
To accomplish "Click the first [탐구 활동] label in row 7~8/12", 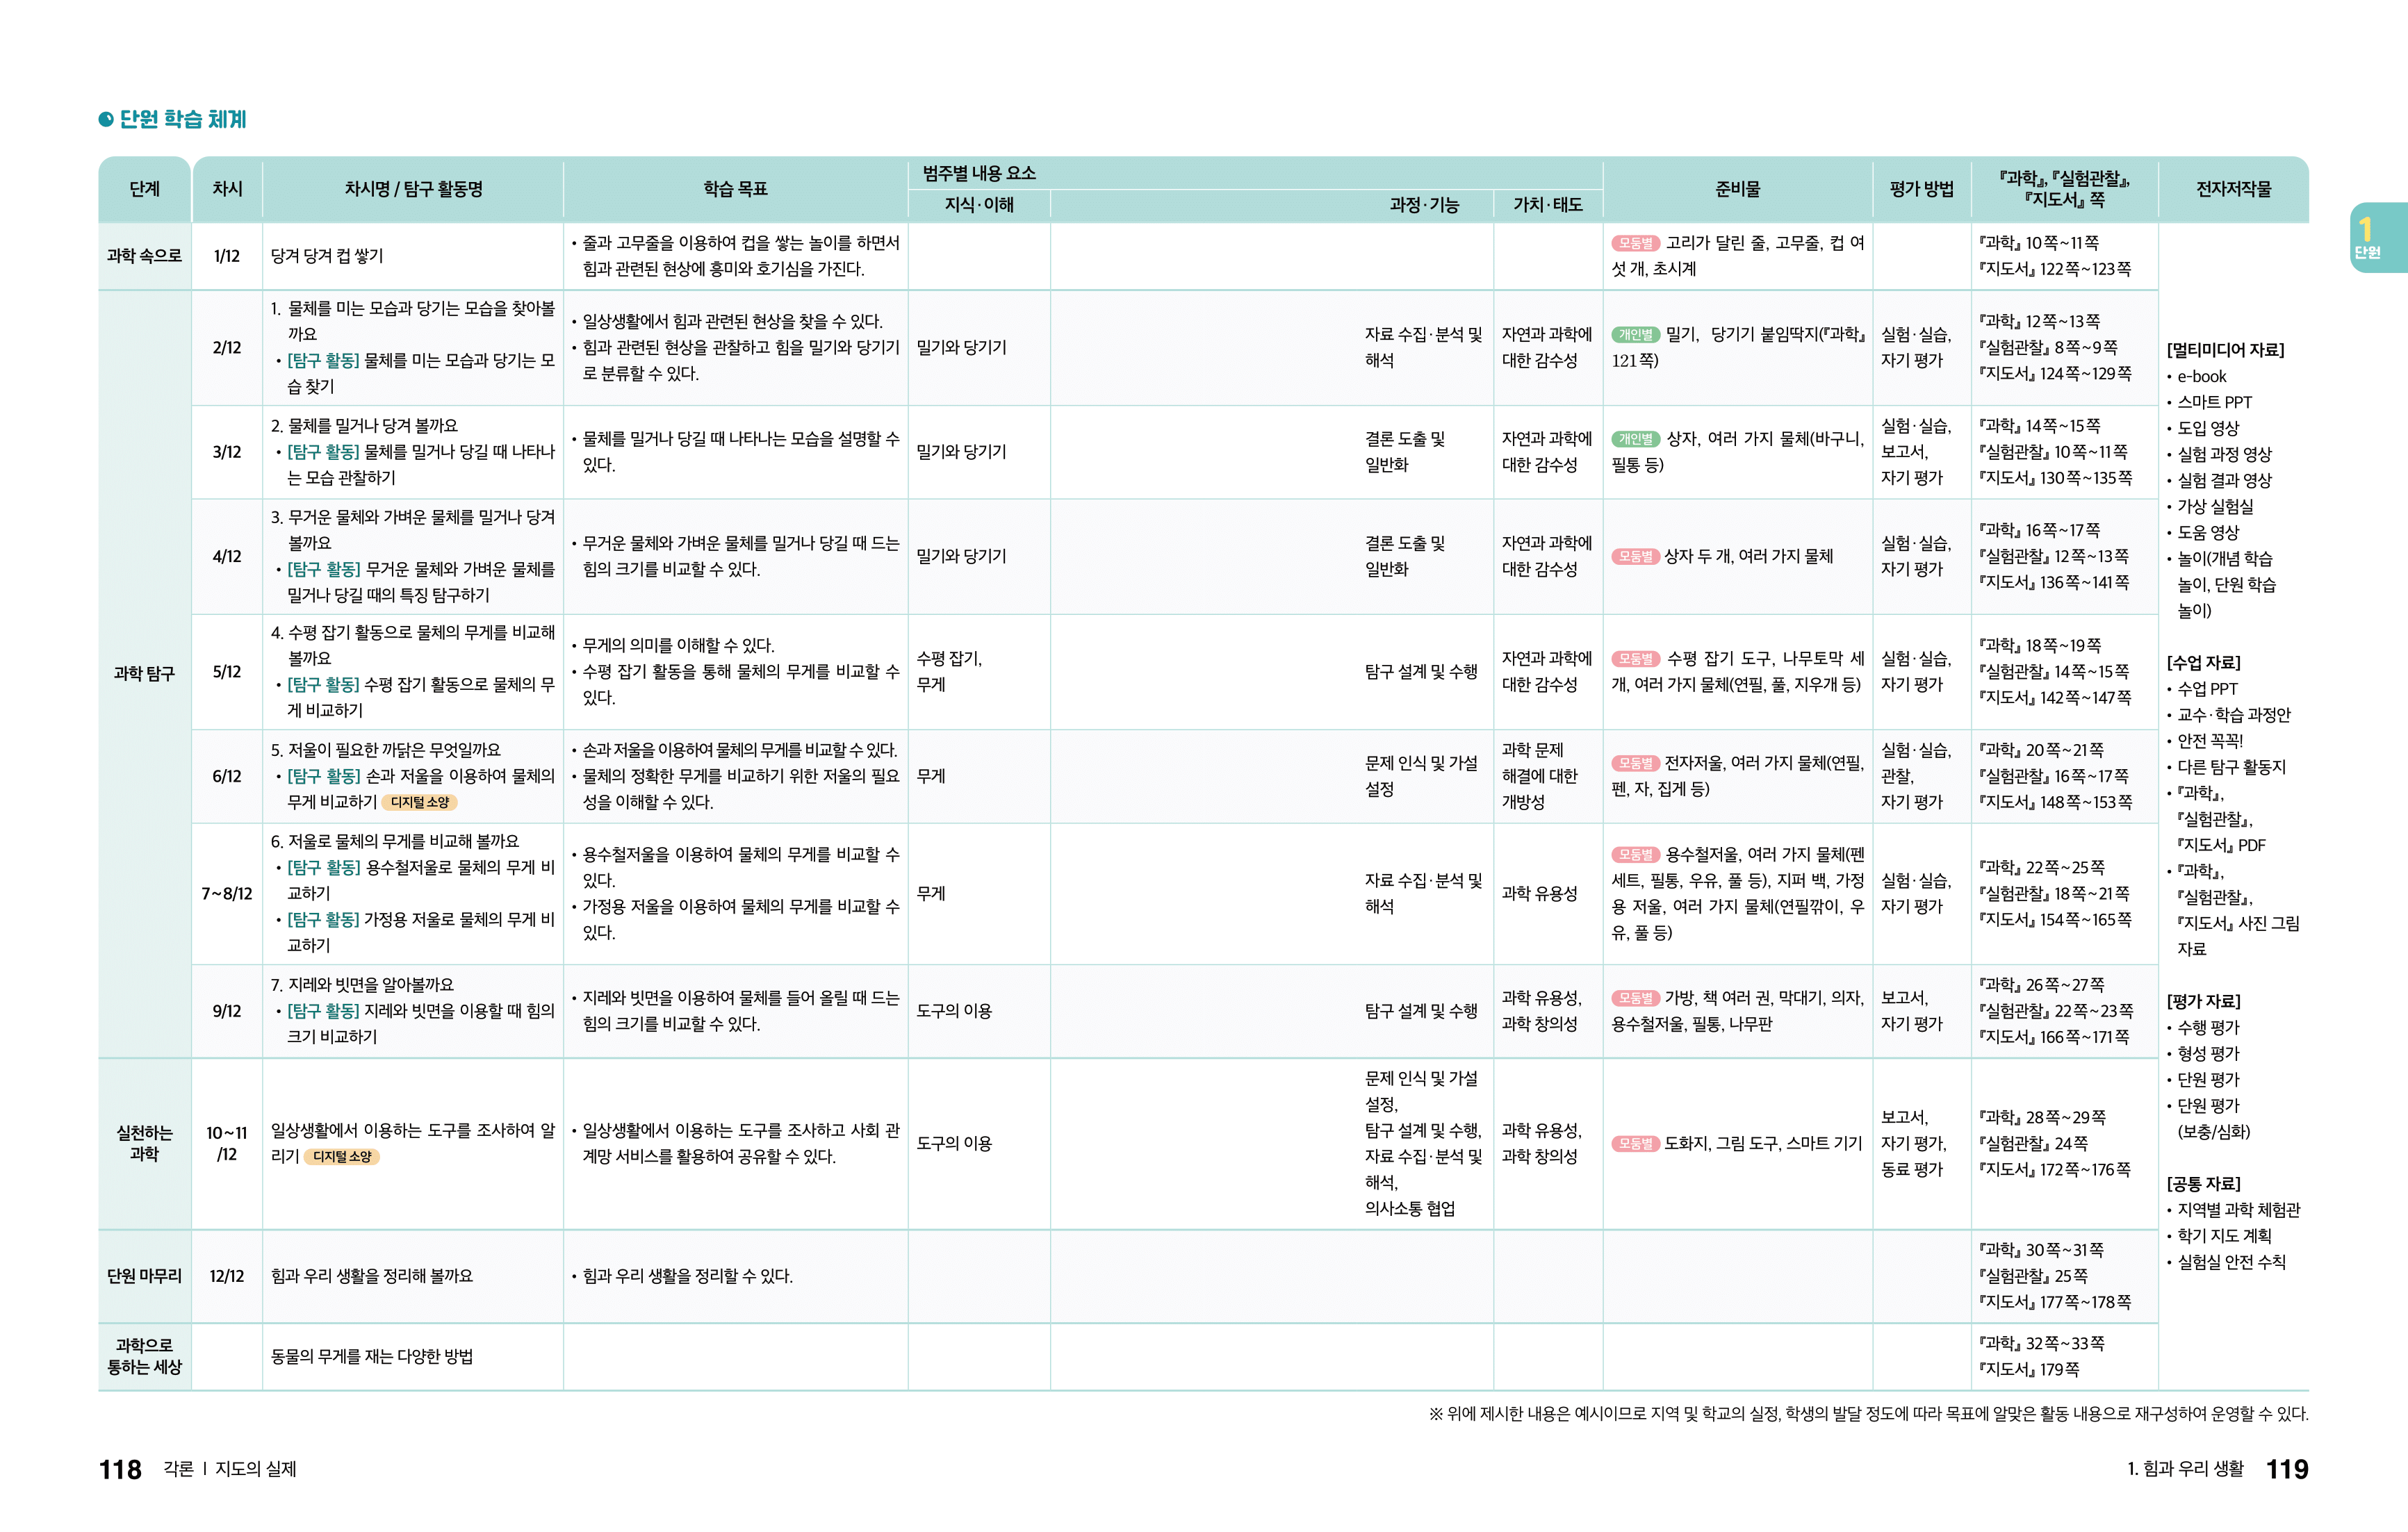I will (x=323, y=868).
